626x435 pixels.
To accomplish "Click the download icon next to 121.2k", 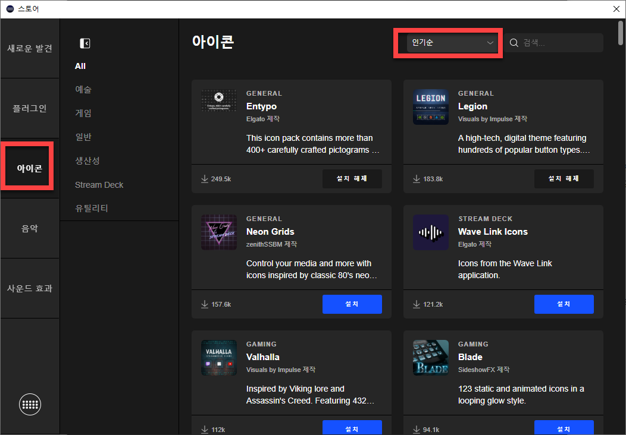I will click(417, 304).
